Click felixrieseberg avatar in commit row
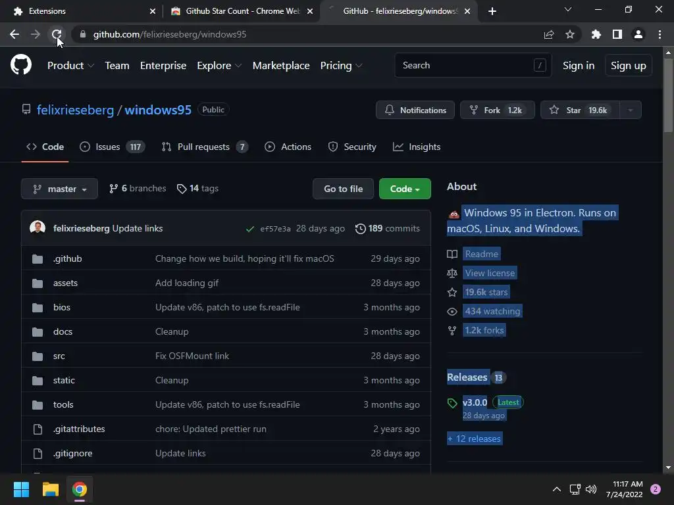 pyautogui.click(x=38, y=228)
